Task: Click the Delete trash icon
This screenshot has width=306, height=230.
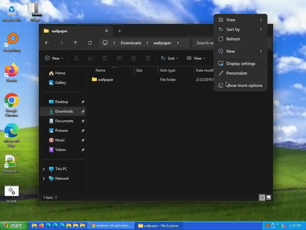Action: (x=148, y=58)
